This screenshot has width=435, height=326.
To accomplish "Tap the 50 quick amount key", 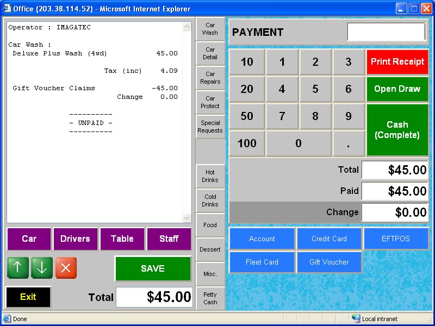I will [x=247, y=116].
